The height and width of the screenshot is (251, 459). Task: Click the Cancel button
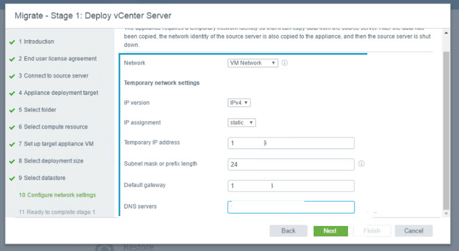(x=413, y=231)
